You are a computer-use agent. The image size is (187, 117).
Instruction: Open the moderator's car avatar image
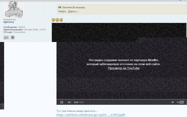click(14, 9)
